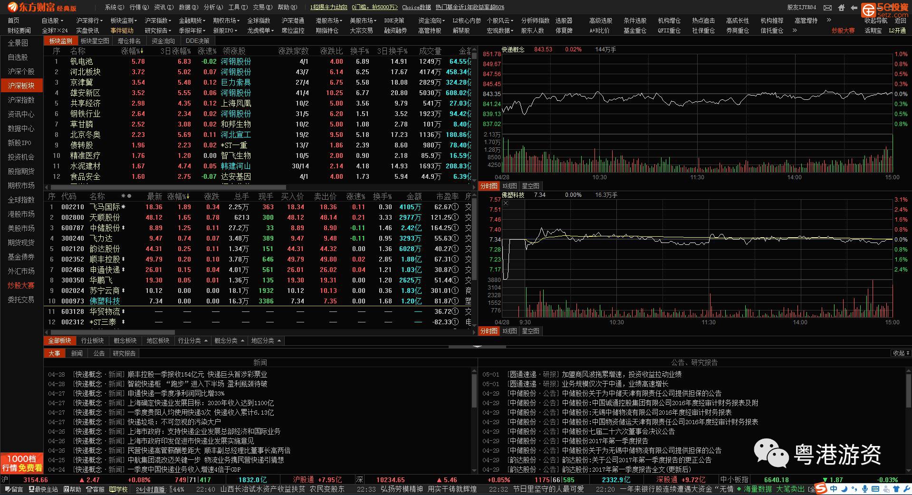The height and width of the screenshot is (495, 912).
Task: Open Choice数据 link in title bar
Action: coord(416,7)
